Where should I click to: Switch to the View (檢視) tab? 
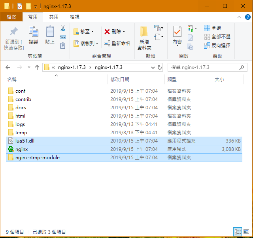tap(75, 17)
